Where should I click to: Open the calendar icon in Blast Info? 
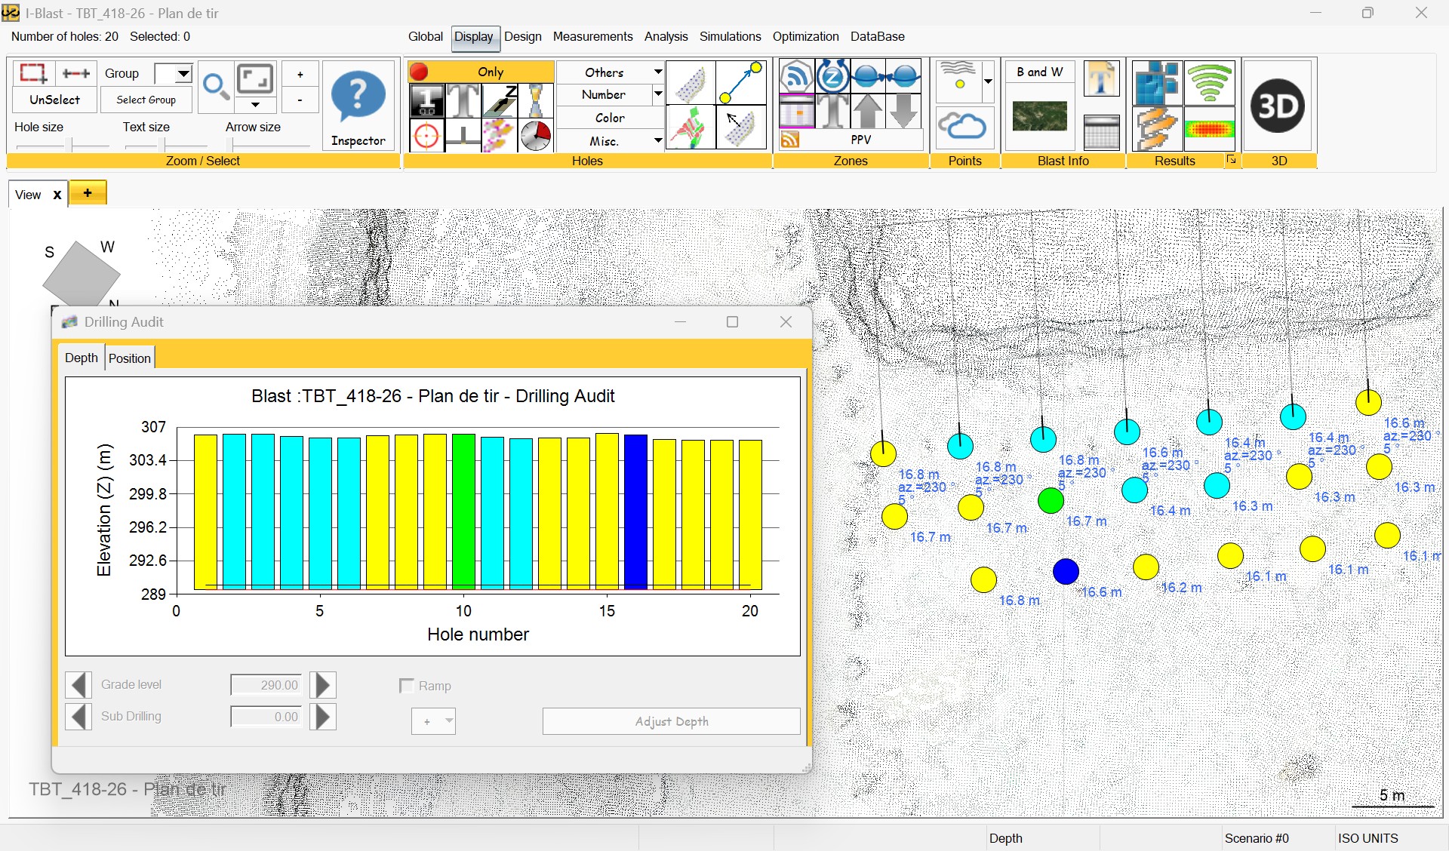pyautogui.click(x=1101, y=132)
